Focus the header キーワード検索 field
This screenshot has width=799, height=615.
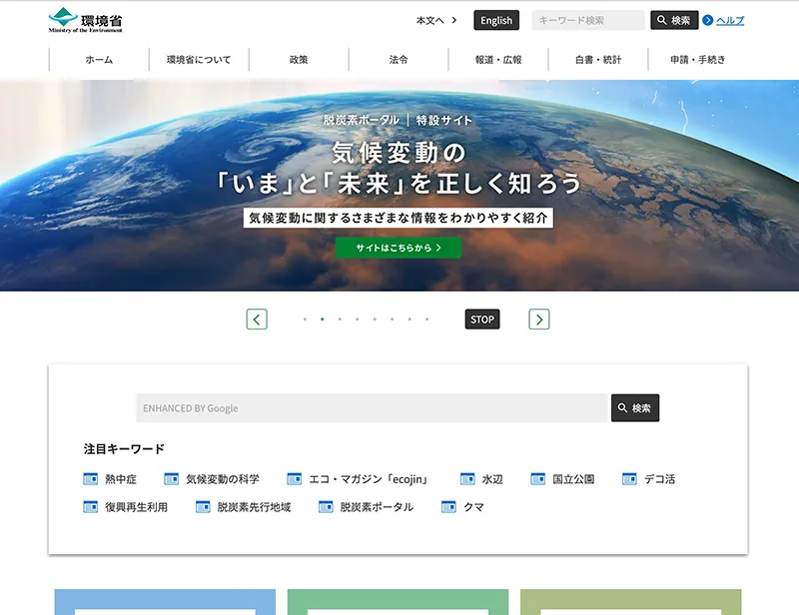point(588,20)
